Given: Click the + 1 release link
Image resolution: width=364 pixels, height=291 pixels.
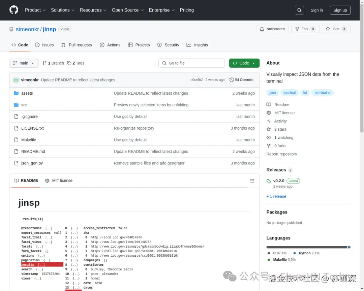Looking at the screenshot, I should click(276, 196).
